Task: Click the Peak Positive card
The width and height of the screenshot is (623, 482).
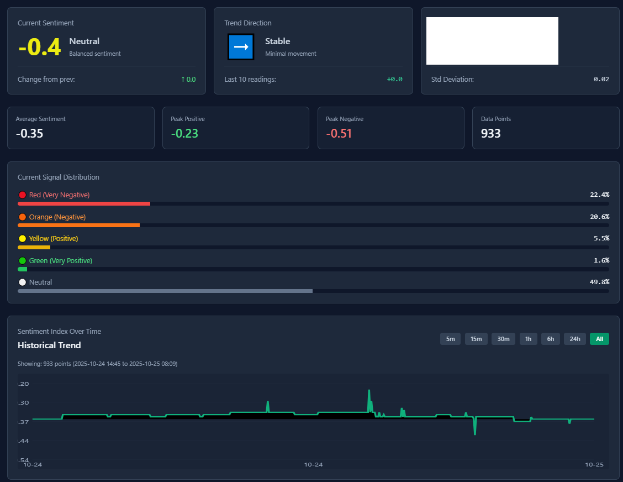Action: [x=236, y=128]
